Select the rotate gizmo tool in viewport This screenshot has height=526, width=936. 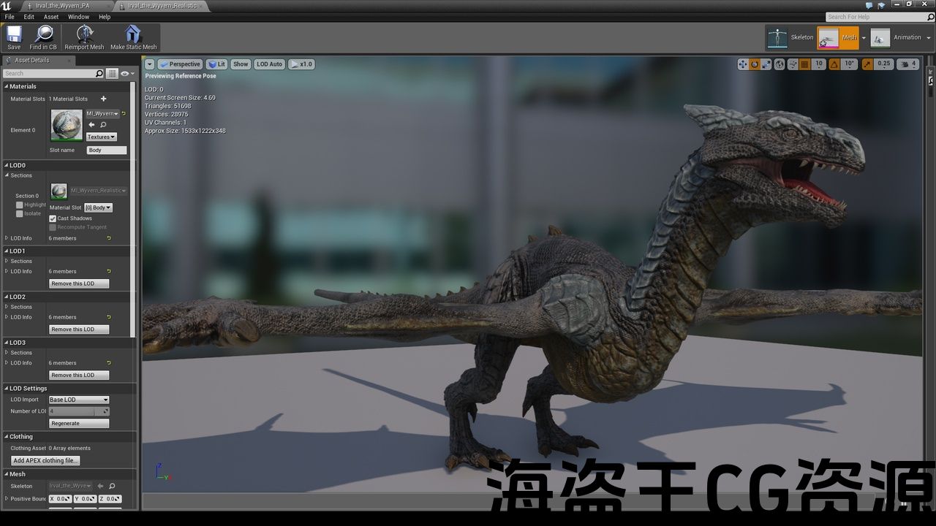[x=755, y=64]
